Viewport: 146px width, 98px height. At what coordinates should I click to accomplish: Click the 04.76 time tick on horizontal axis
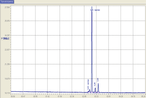(133, 96)
